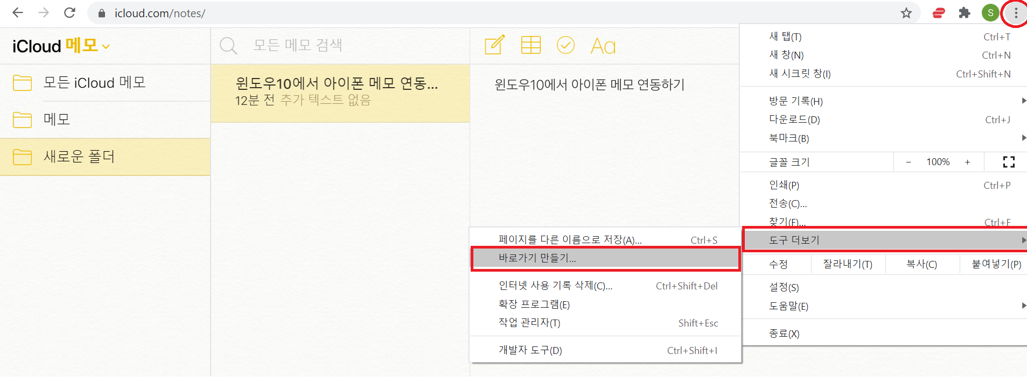This screenshot has height=383, width=1027.
Task: Open note 윈도우10에서 아이폰 메모 연동... in list
Action: [340, 93]
